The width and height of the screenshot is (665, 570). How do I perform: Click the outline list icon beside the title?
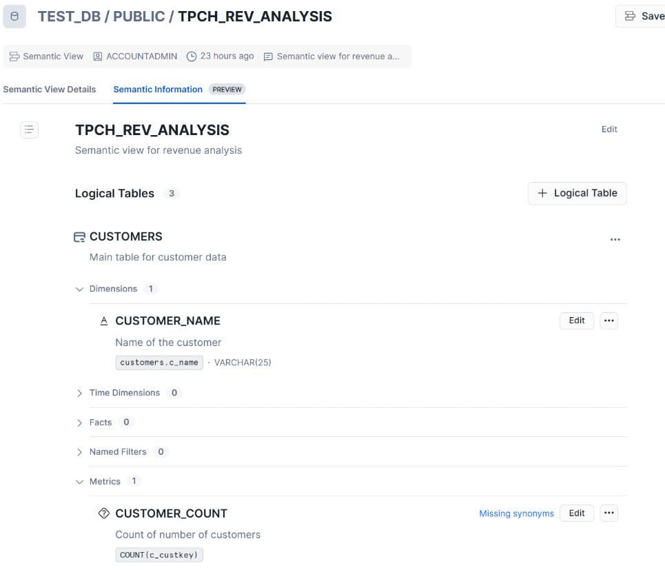29,130
